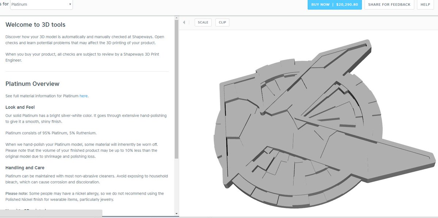Screen dimensions: 438x218
Task: Click the 'Look and Feel' subheading
Action: click(x=20, y=107)
